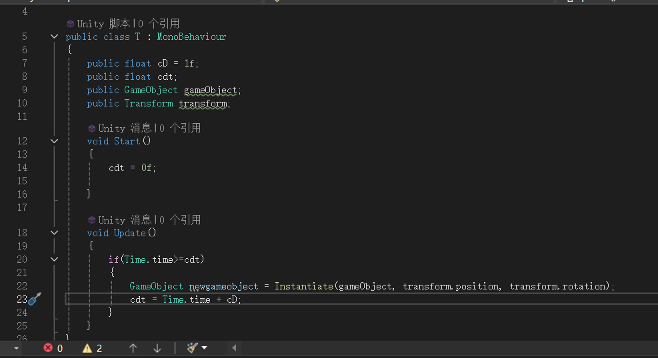
Task: Click the Unity cube icon above Update
Action: pyautogui.click(x=91, y=220)
